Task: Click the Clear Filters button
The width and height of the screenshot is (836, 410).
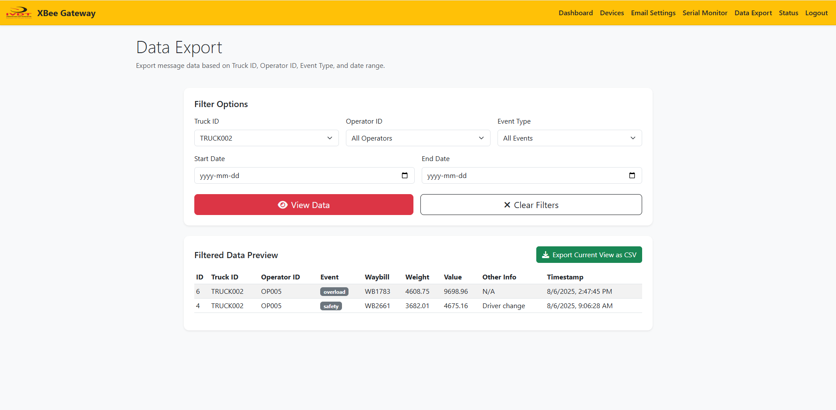Action: tap(531, 205)
